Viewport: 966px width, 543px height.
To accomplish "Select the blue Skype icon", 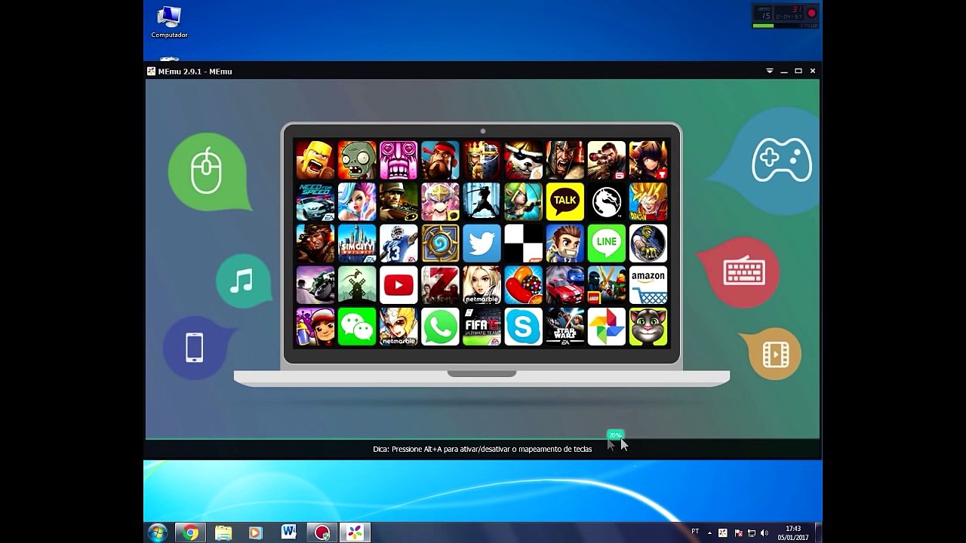I will pos(523,326).
